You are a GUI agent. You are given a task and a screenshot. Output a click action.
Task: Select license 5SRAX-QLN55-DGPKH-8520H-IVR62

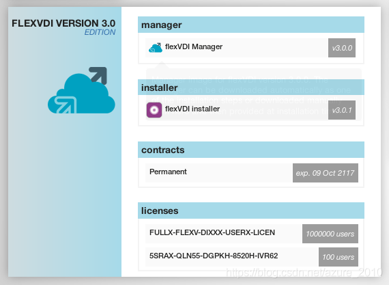pos(252,257)
